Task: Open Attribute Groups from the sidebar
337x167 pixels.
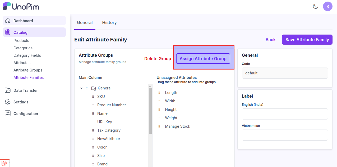Action: point(27,70)
